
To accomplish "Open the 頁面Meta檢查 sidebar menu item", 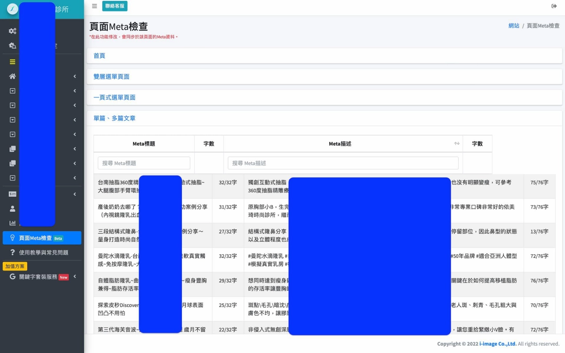I will pos(42,238).
